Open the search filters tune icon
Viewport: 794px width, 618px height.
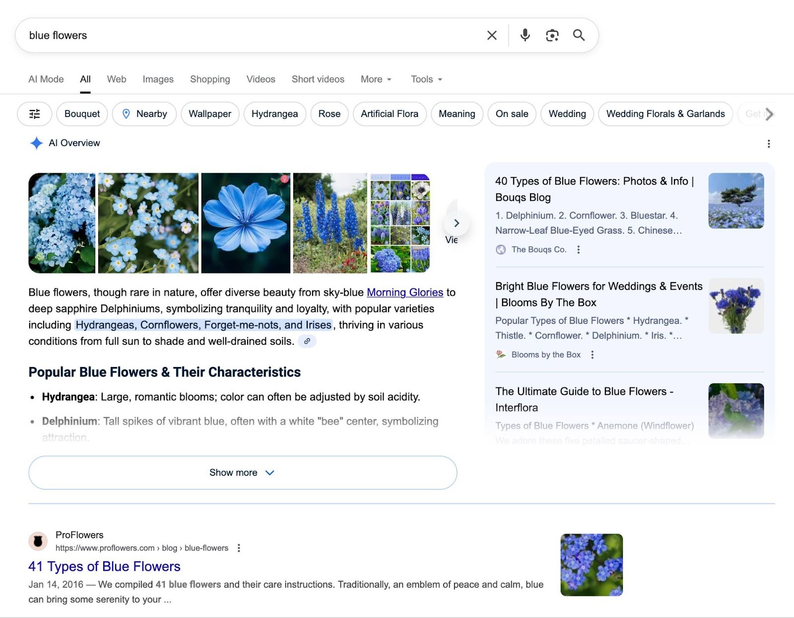(34, 114)
